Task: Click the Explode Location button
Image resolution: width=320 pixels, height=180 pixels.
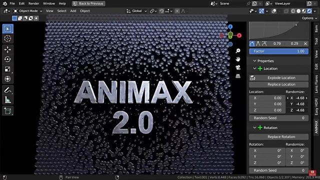Action: [278, 78]
